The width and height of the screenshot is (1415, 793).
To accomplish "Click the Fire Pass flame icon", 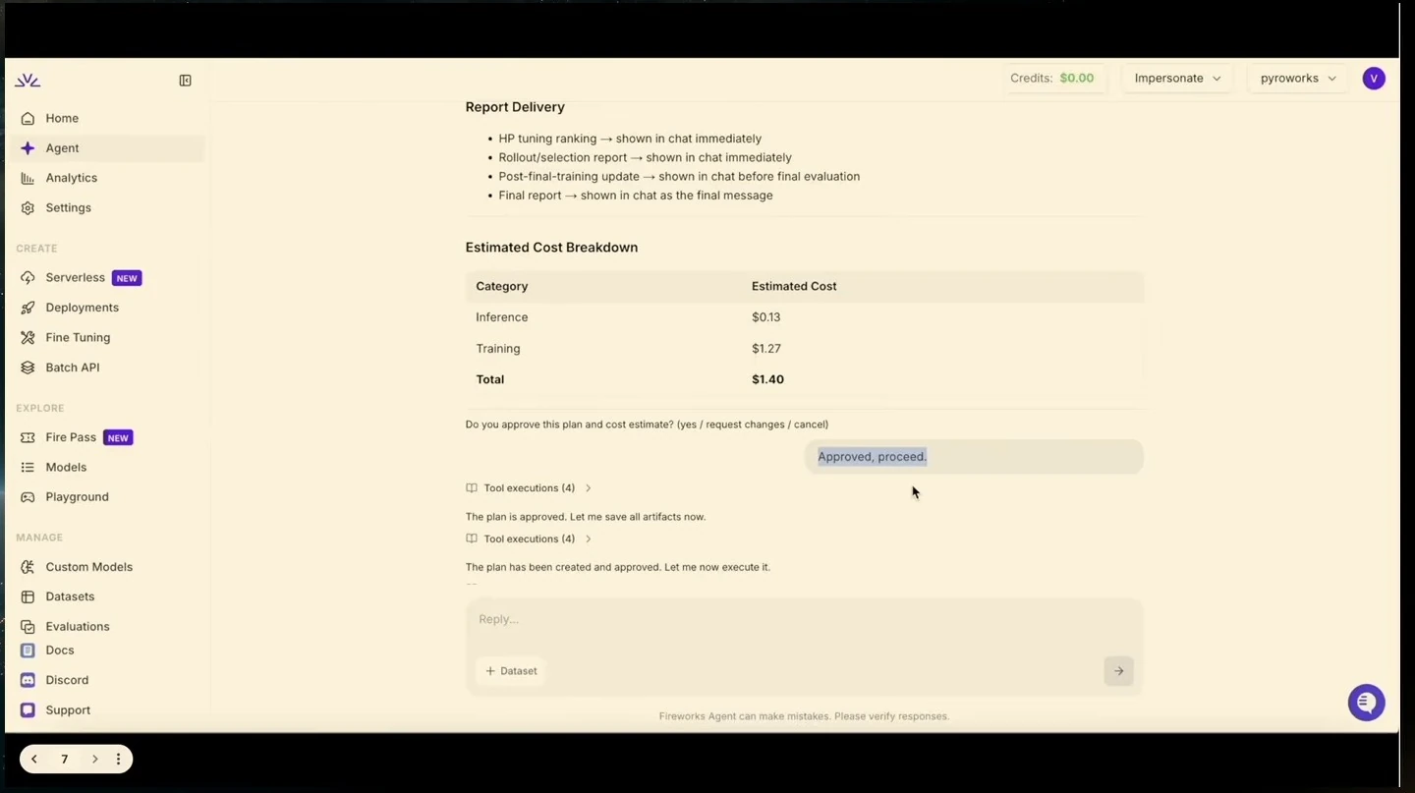I will coord(28,437).
